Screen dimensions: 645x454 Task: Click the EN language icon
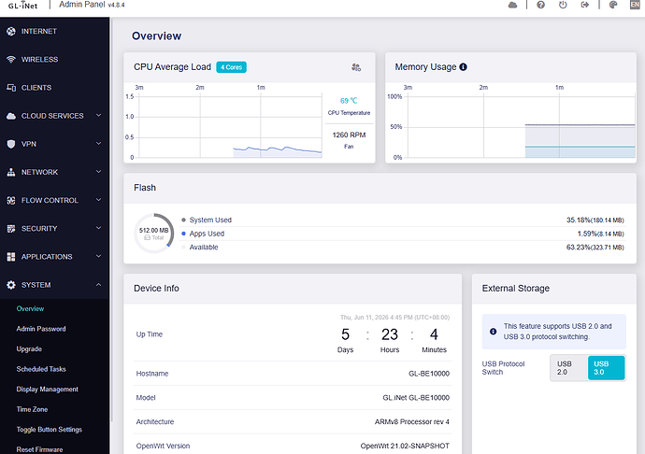[635, 5]
